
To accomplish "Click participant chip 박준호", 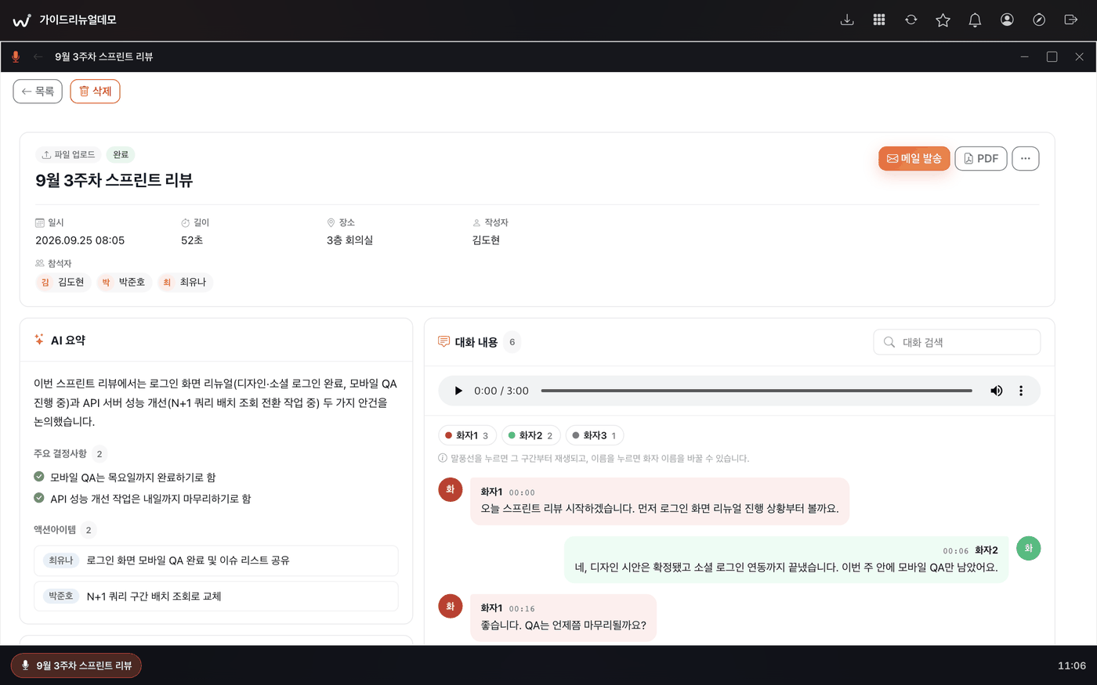I will 124,282.
